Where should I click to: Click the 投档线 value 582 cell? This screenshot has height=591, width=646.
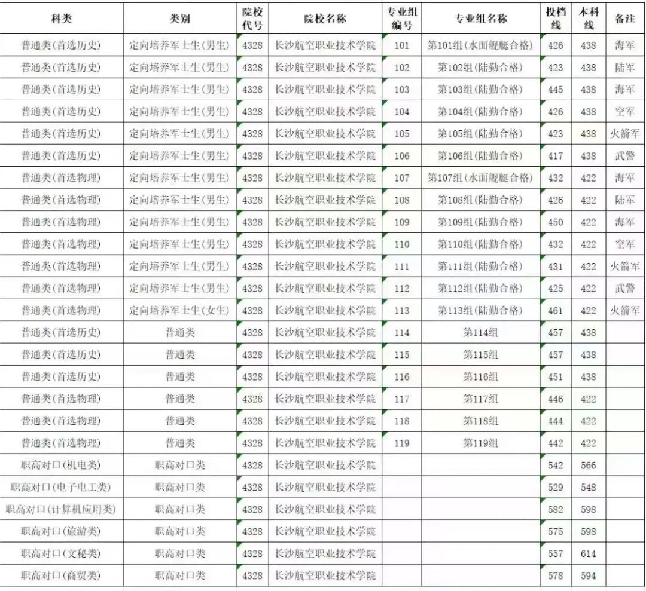[x=554, y=510]
